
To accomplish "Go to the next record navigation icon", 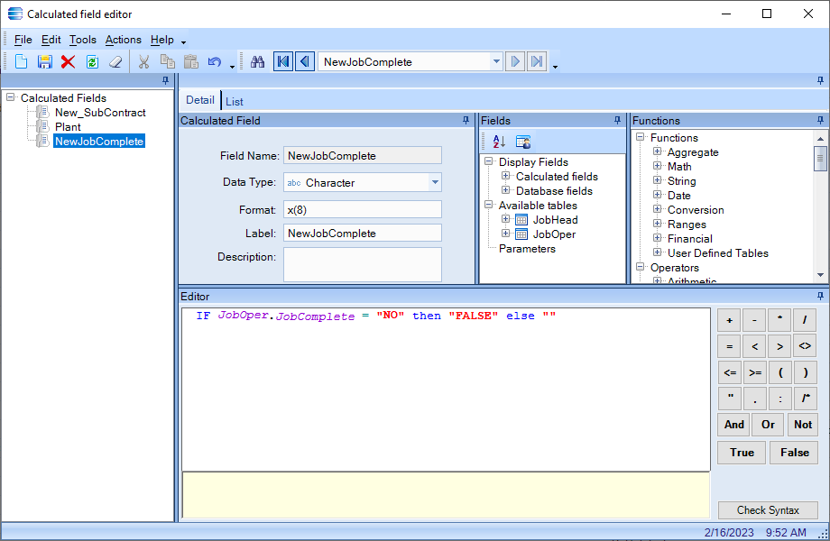I will (515, 62).
